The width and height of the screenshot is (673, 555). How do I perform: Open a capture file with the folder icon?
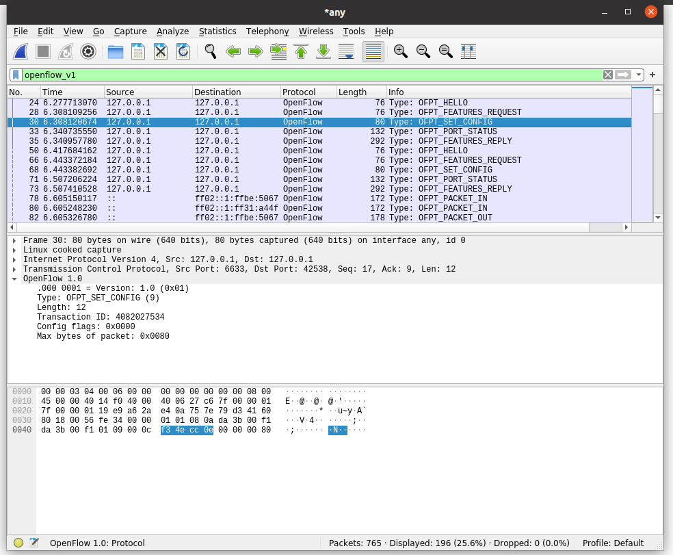116,51
